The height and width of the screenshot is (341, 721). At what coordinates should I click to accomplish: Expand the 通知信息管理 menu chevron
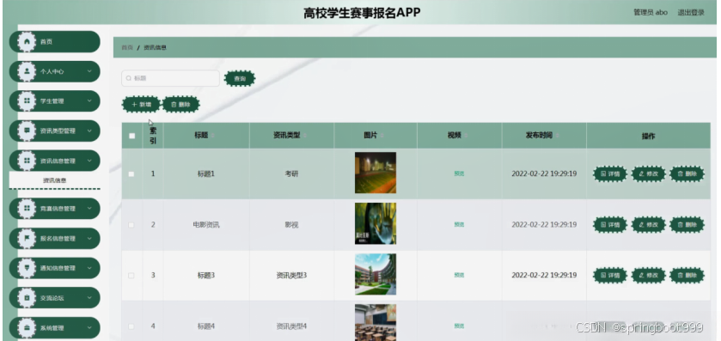(89, 268)
